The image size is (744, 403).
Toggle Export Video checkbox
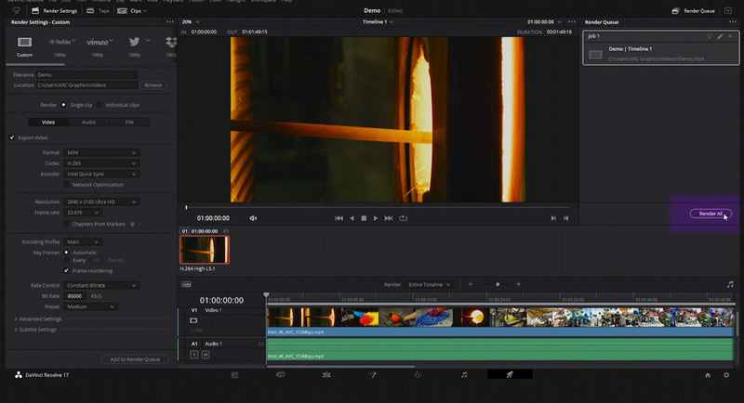(12, 137)
